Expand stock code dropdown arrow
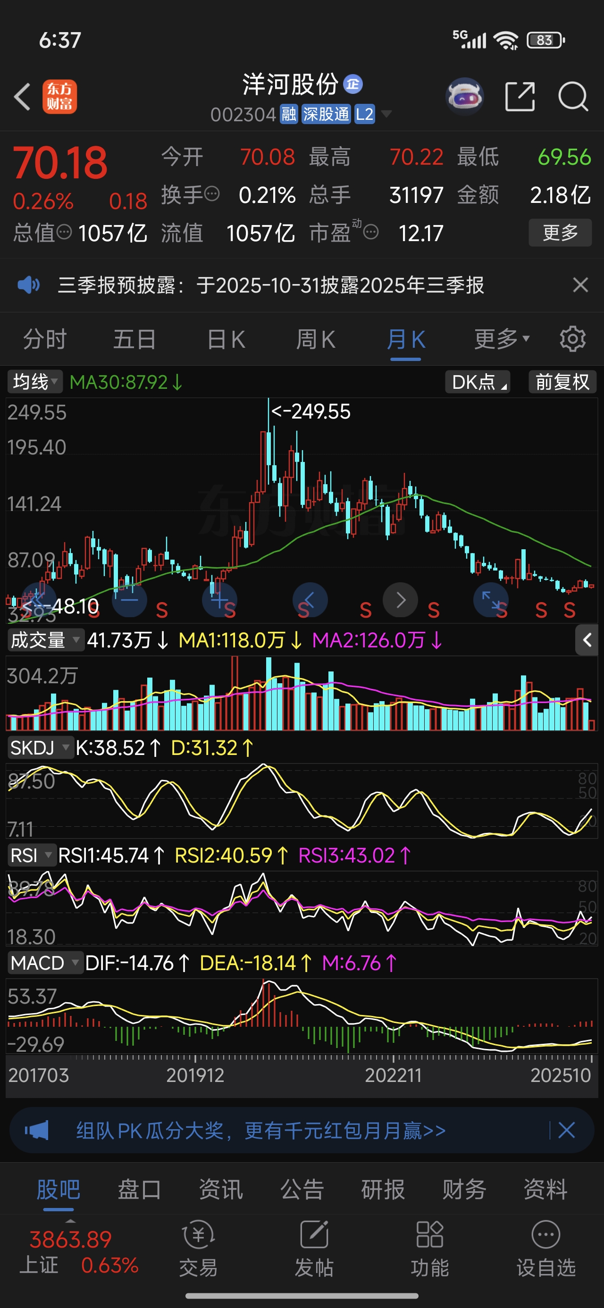This screenshot has height=1308, width=604. (x=386, y=114)
